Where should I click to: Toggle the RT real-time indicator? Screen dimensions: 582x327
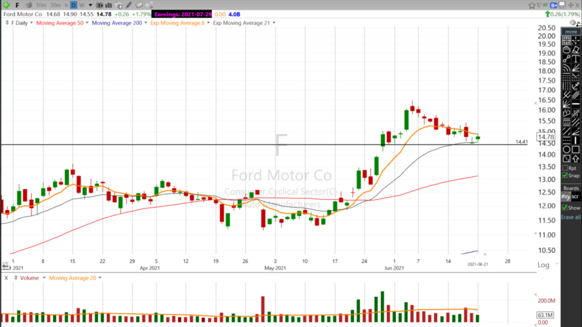pos(545,5)
